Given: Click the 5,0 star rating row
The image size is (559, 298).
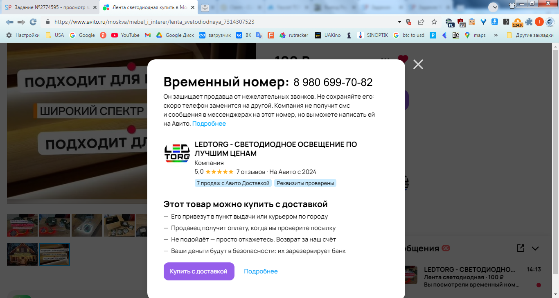Looking at the screenshot, I should coord(214,172).
